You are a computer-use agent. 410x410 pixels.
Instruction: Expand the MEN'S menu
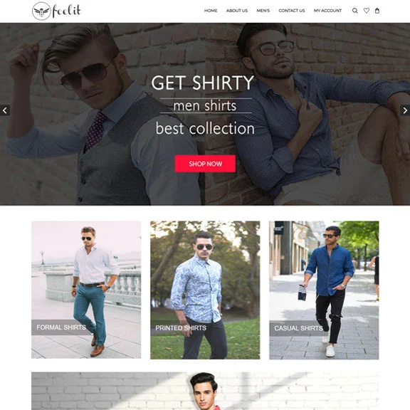coord(263,11)
